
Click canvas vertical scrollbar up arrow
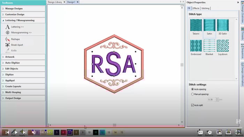pyautogui.click(x=182, y=8)
